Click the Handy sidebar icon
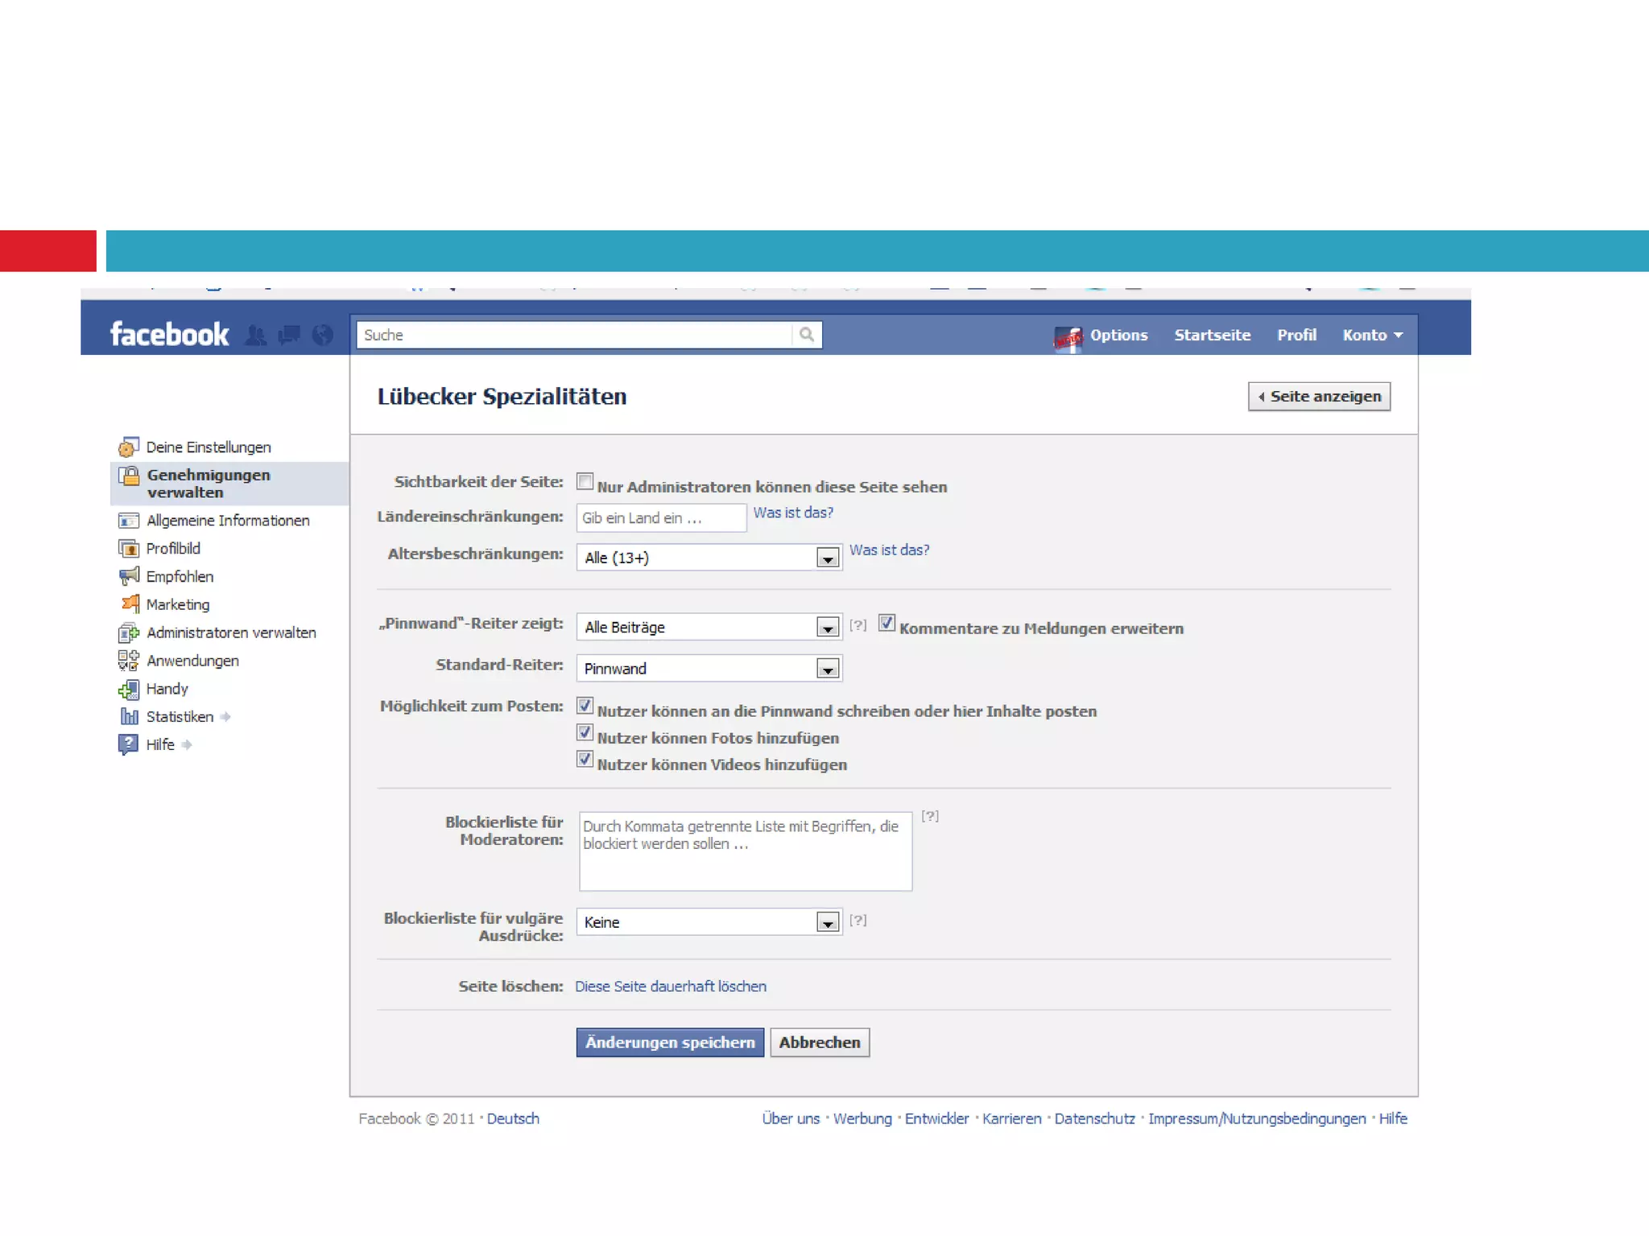Screen dimensions: 1649x1236 (x=129, y=689)
